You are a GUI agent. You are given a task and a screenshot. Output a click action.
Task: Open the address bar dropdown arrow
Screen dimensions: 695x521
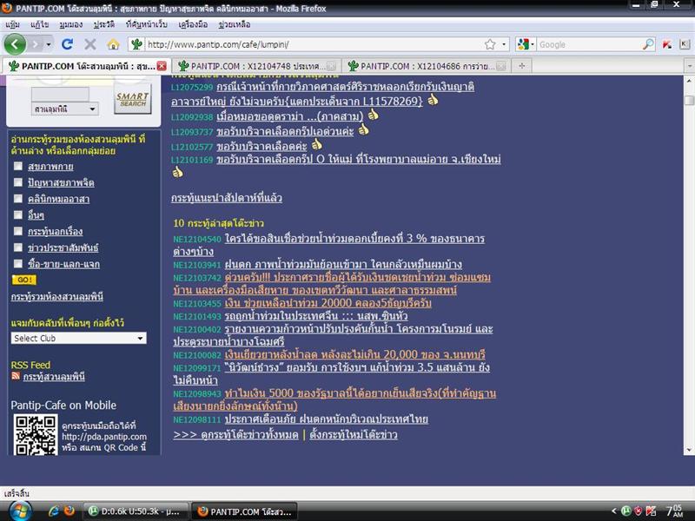tap(504, 44)
